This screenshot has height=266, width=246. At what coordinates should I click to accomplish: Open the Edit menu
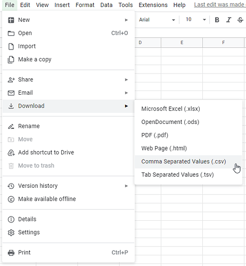pyautogui.click(x=25, y=5)
